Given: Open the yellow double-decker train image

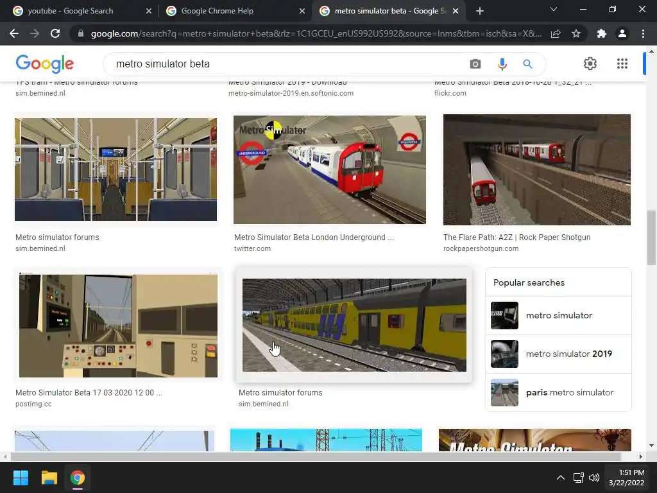Looking at the screenshot, I should pyautogui.click(x=354, y=325).
